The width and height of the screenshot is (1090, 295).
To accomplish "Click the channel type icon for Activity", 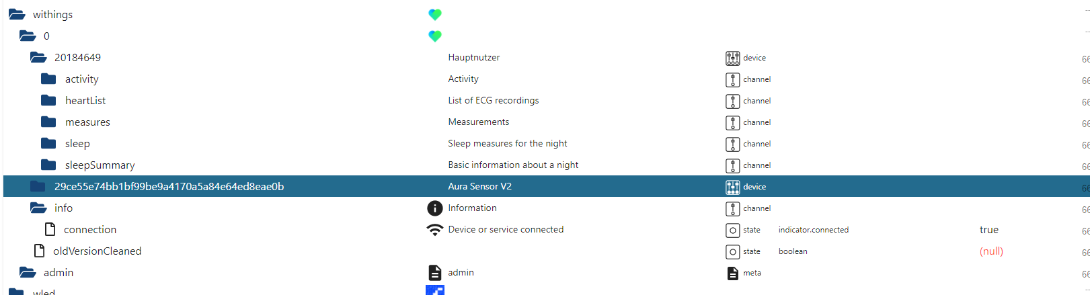I will (732, 79).
